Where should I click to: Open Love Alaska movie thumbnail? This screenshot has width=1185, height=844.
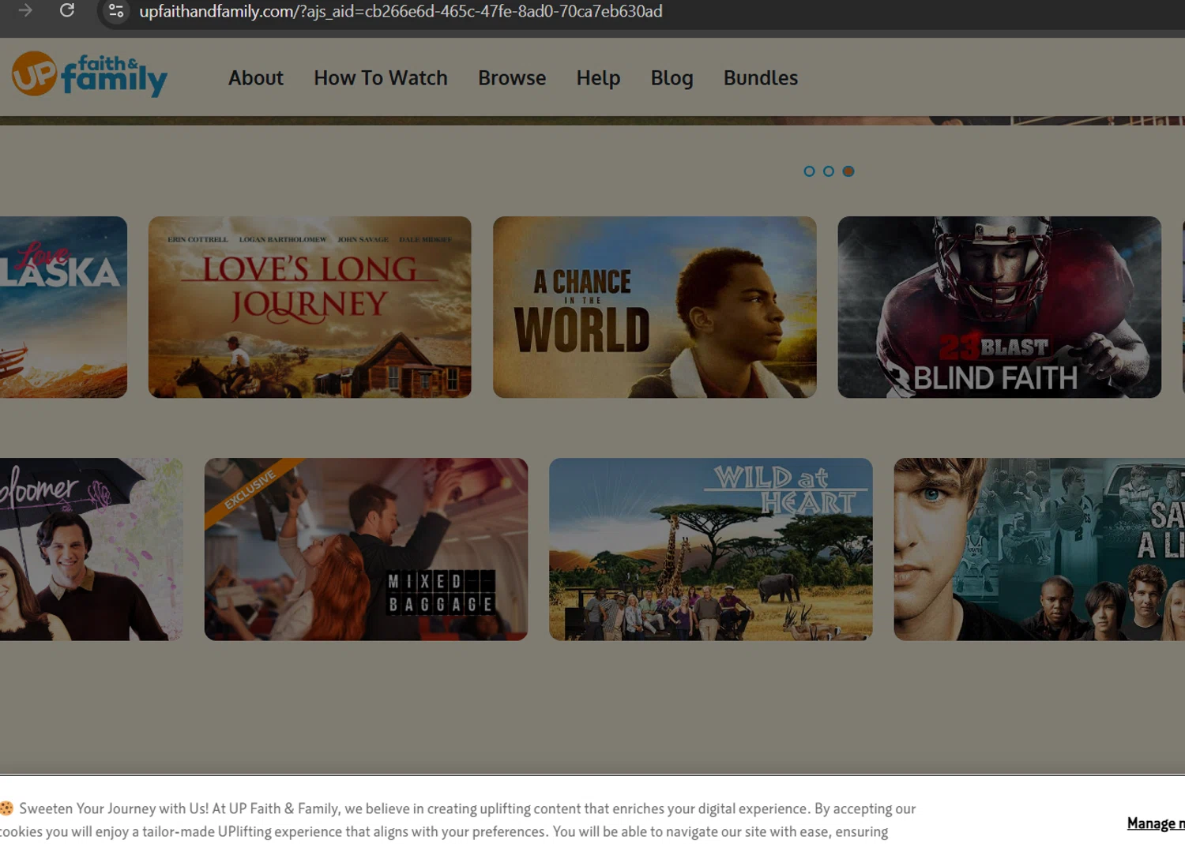pyautogui.click(x=63, y=307)
